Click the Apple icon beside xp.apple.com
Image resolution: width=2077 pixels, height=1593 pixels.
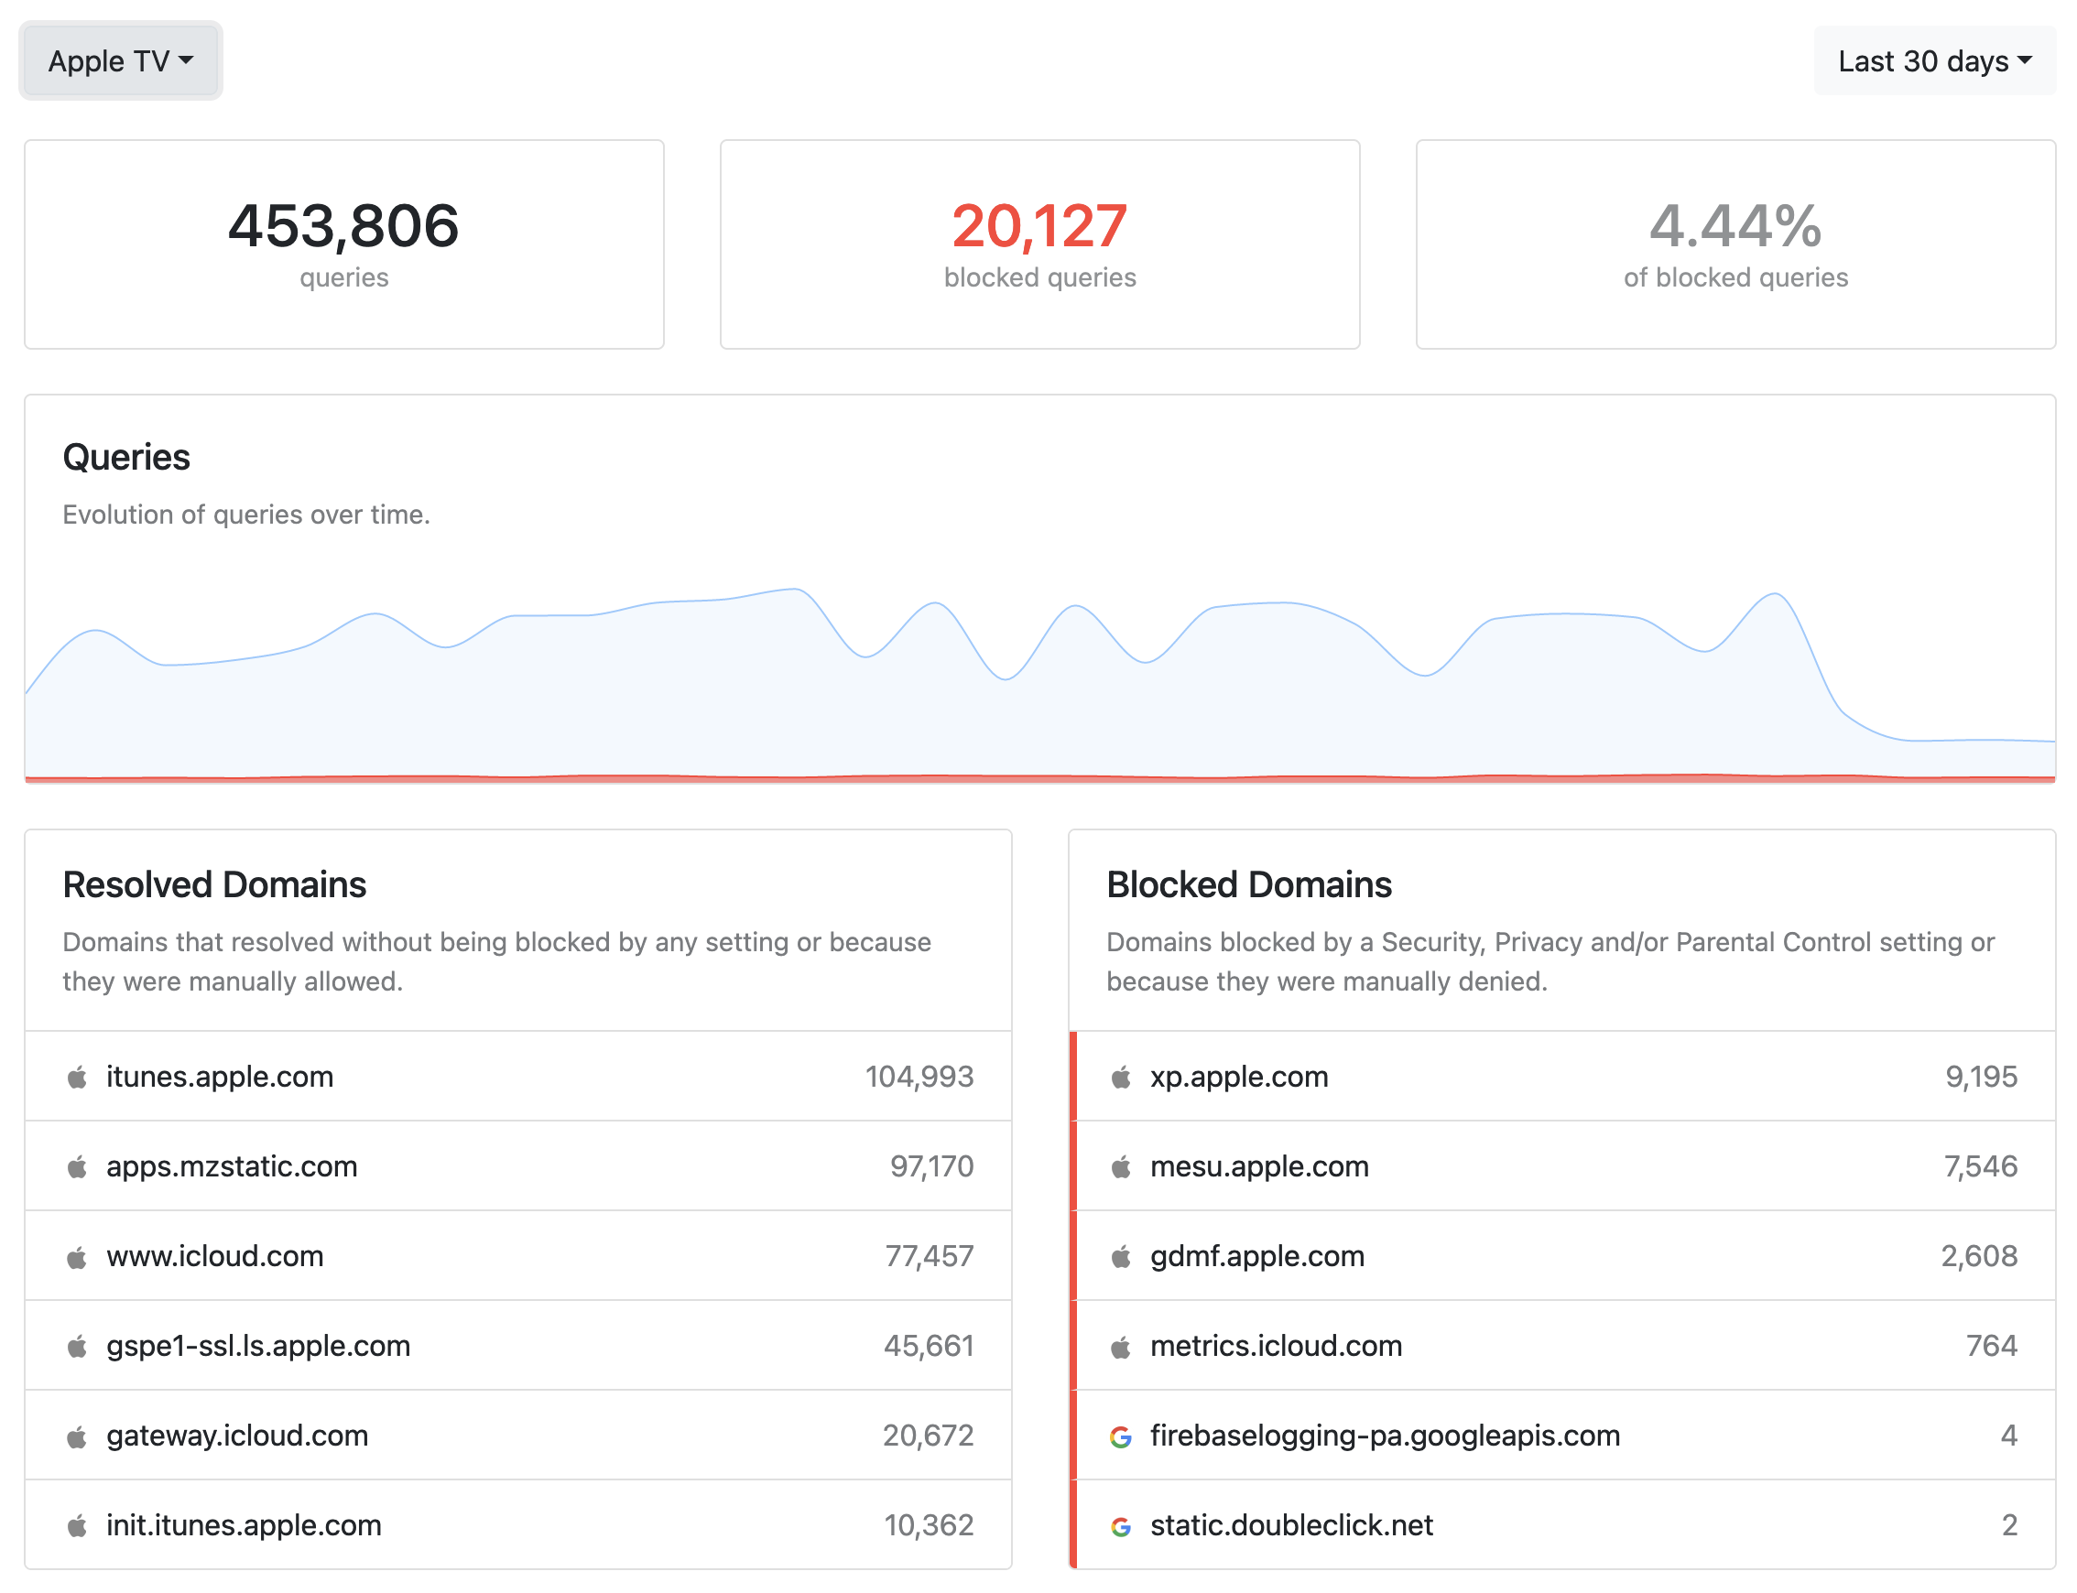(1121, 1077)
